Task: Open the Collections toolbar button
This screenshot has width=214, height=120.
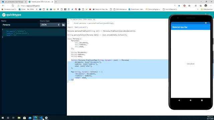Action: point(201,6)
